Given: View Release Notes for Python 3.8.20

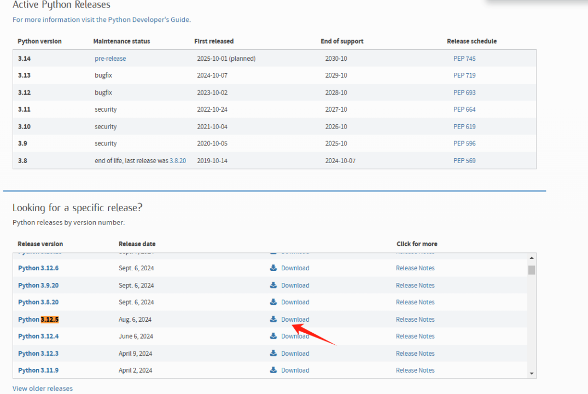Looking at the screenshot, I should click(415, 302).
